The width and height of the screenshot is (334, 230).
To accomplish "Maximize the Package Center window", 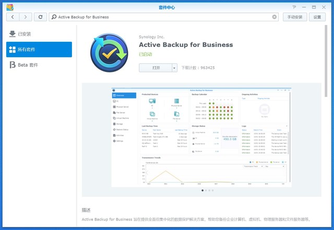I will click(x=314, y=7).
